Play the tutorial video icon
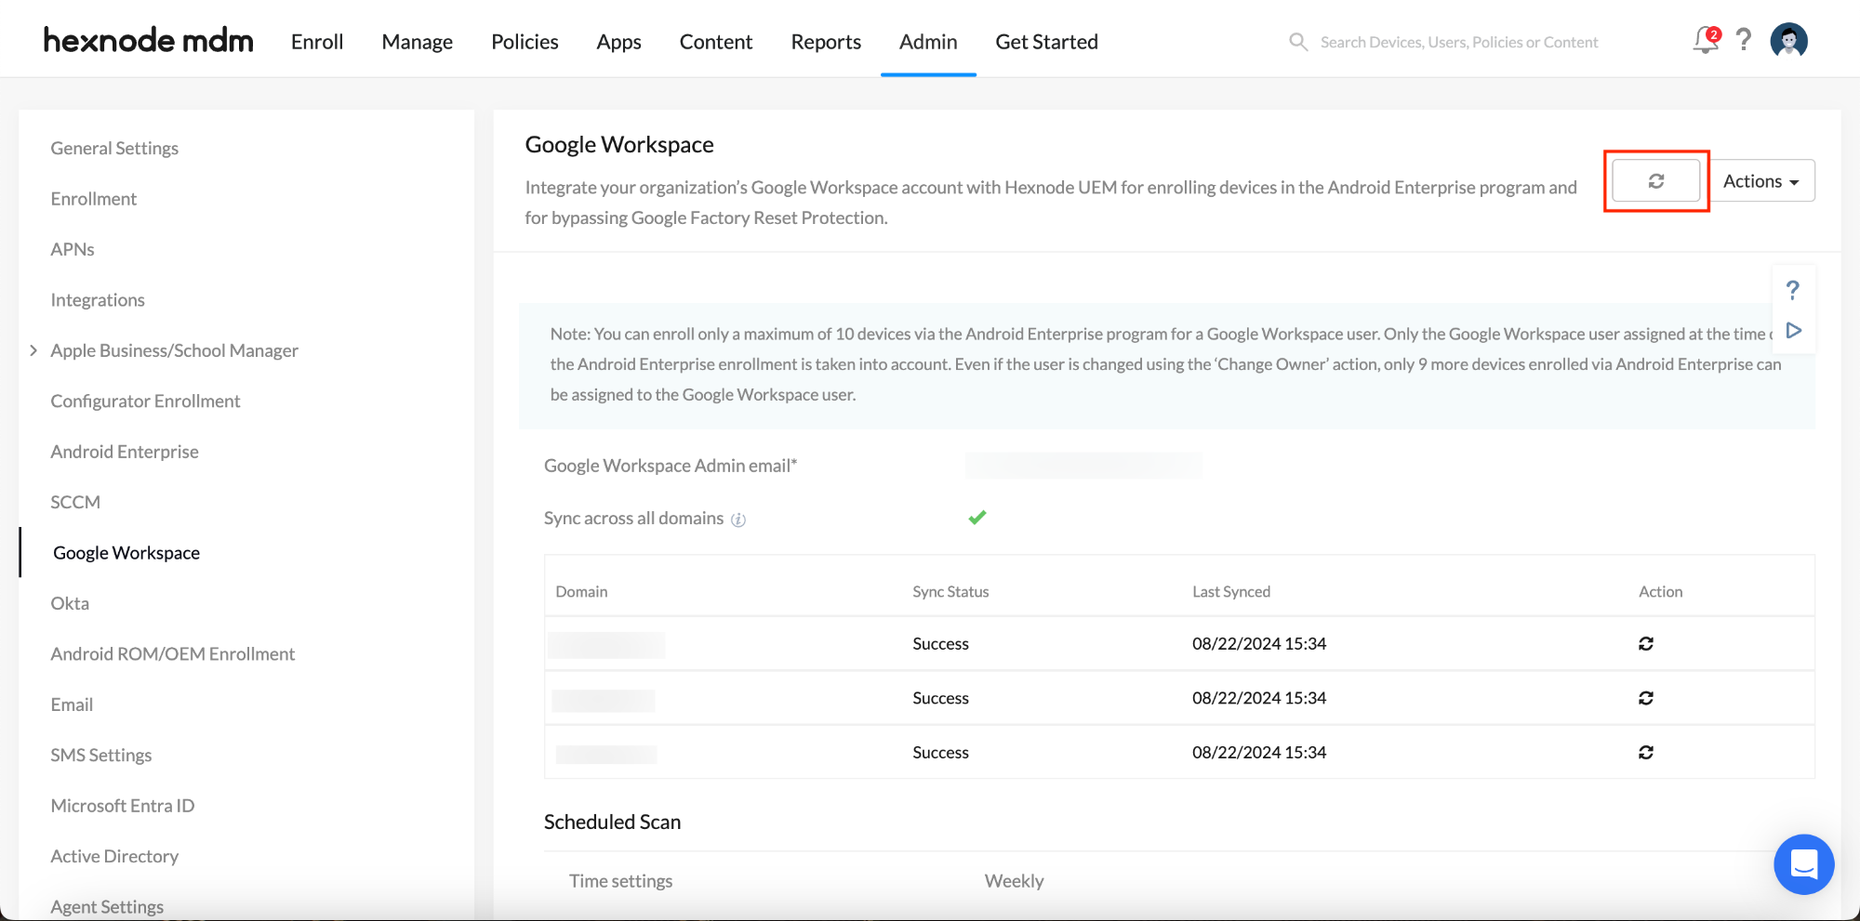Image resolution: width=1860 pixels, height=921 pixels. tap(1794, 331)
